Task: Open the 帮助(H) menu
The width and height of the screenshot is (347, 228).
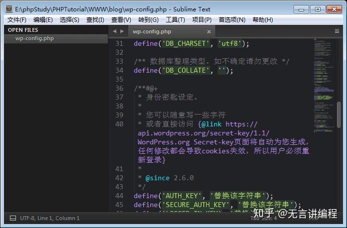Action: (x=263, y=20)
